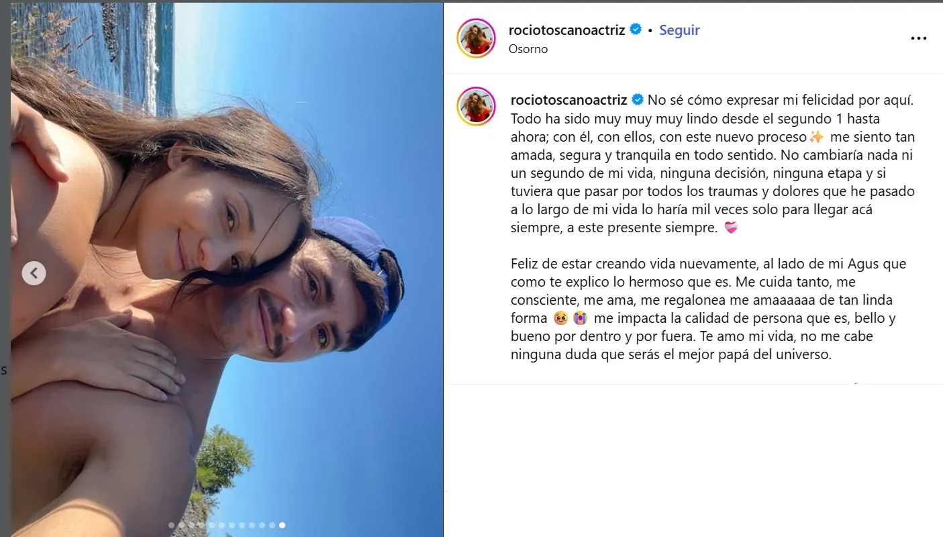Viewport: 943px width, 537px height.
Task: Jump to the first carousel dot
Action: point(172,525)
